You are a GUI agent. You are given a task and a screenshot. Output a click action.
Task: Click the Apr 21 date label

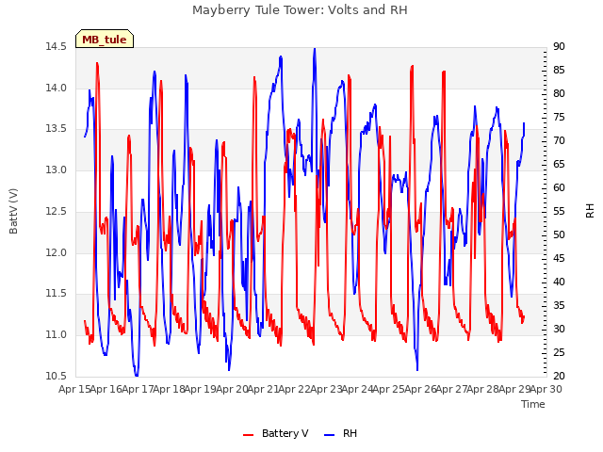pos(264,389)
